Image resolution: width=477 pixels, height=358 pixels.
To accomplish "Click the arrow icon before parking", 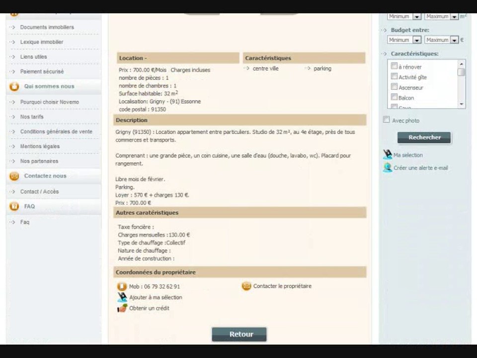I will click(x=308, y=69).
